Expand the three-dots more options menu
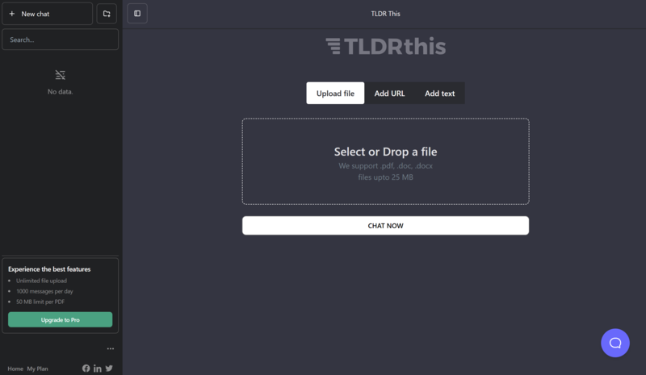The image size is (646, 375). click(111, 349)
